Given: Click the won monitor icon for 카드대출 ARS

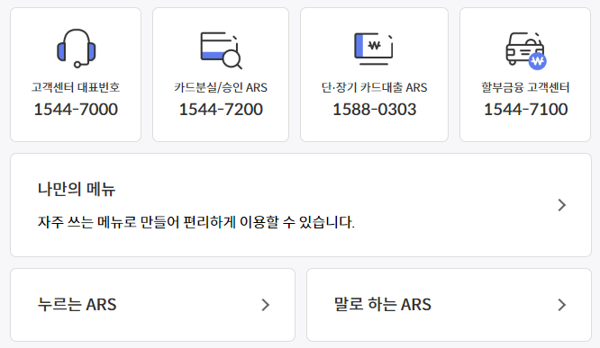Looking at the screenshot, I should (x=374, y=49).
